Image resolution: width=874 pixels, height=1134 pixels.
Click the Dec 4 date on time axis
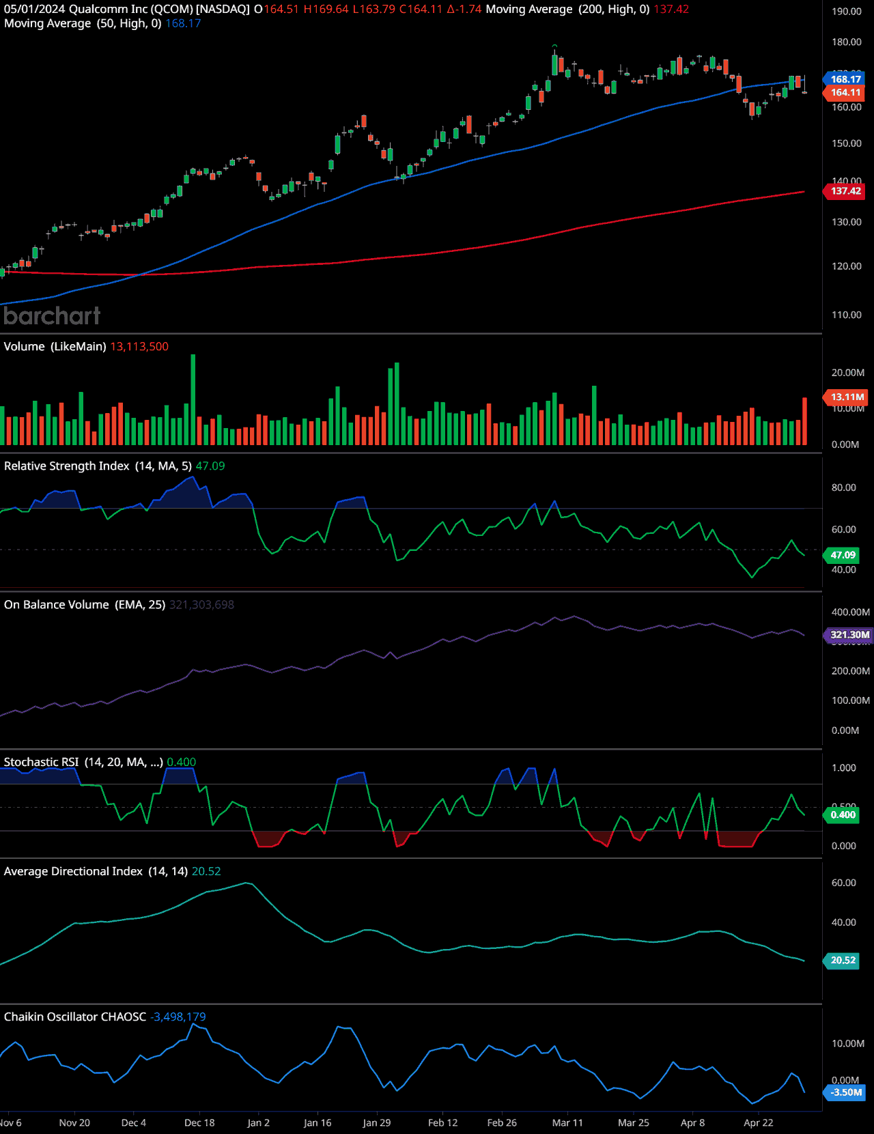(134, 1122)
